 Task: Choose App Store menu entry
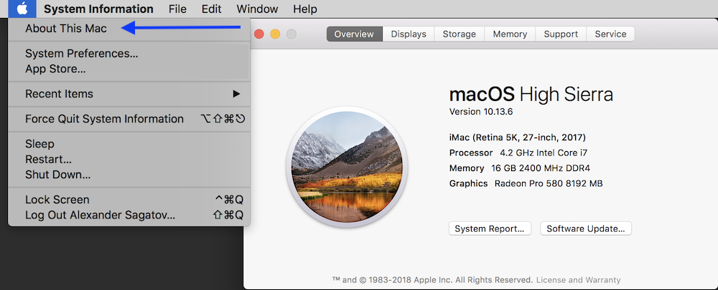pos(55,69)
